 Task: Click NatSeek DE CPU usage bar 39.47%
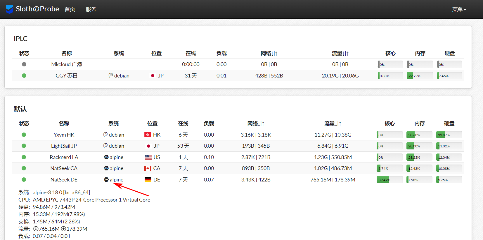pos(389,180)
